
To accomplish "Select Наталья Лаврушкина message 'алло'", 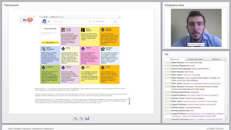I will pos(193,66).
